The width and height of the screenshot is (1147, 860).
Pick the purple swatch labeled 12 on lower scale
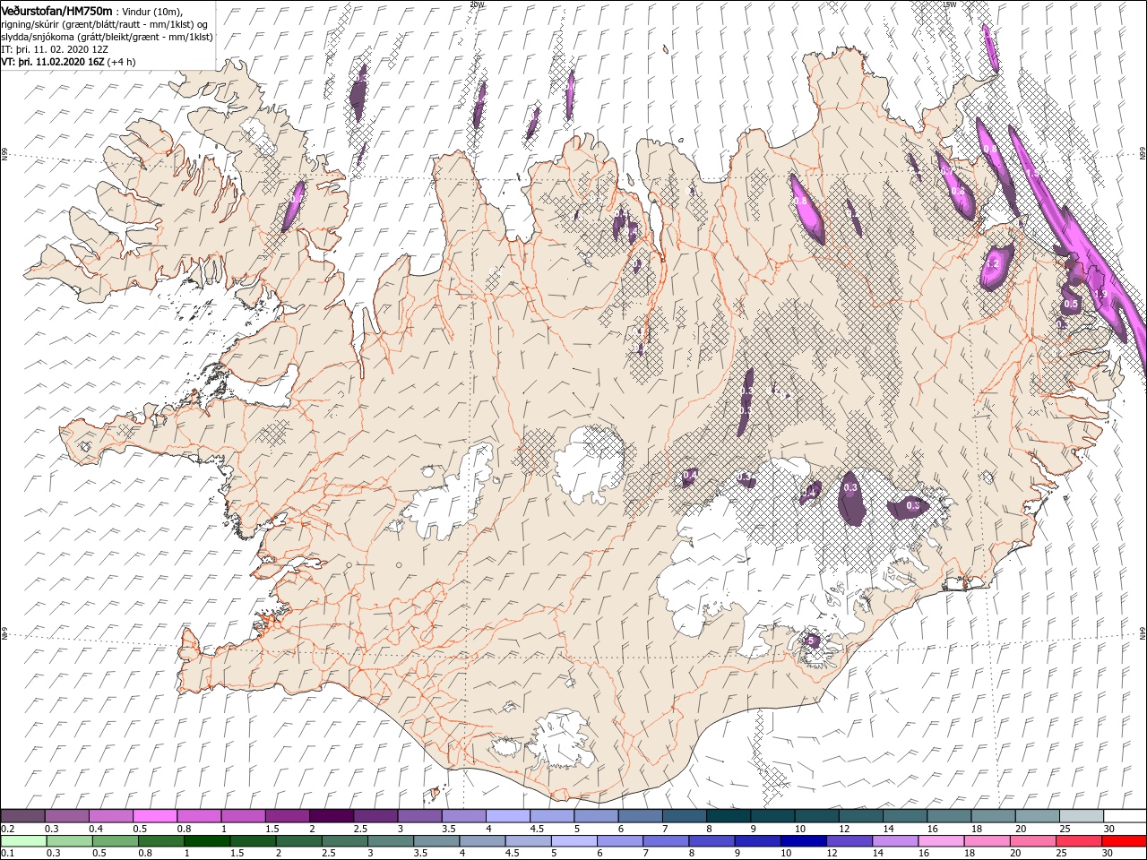tap(849, 841)
